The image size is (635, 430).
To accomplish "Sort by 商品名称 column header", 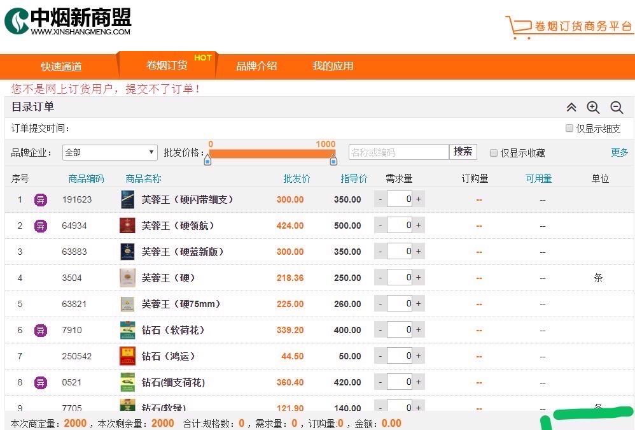I will click(143, 178).
